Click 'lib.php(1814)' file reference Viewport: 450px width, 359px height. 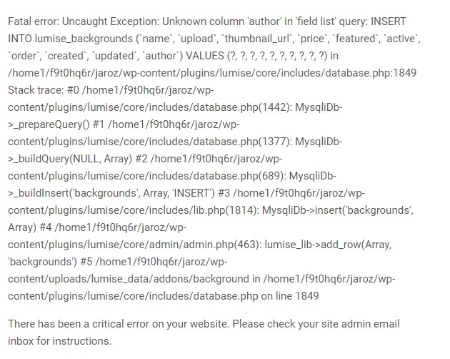coord(224,210)
